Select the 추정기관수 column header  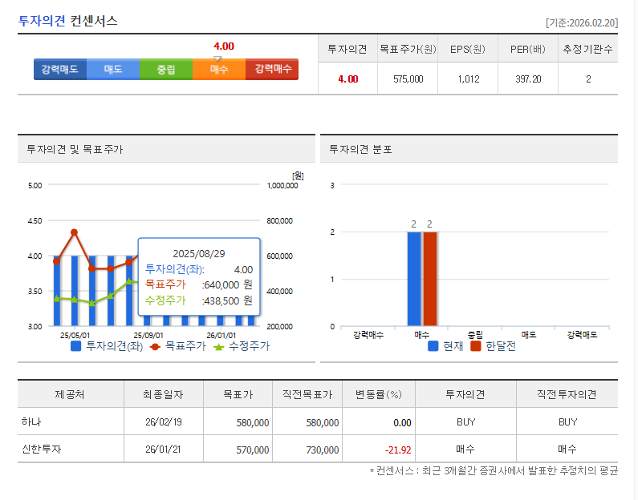click(x=588, y=49)
